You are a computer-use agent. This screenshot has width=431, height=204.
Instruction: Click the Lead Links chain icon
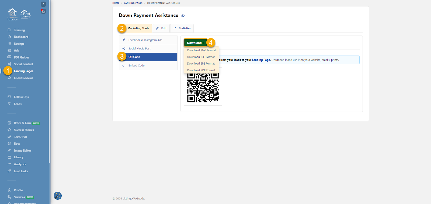click(x=9, y=171)
